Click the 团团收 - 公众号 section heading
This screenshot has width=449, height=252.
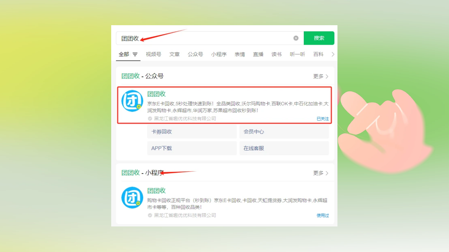pos(142,76)
